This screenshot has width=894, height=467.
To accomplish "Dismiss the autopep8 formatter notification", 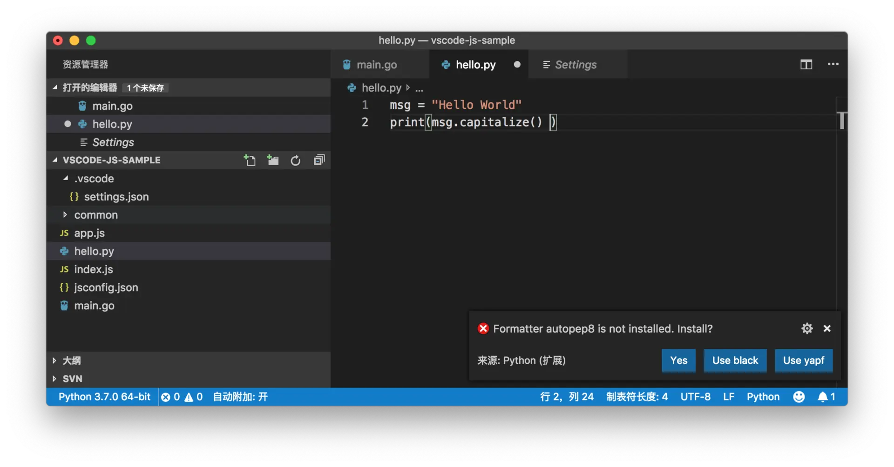I will 827,328.
